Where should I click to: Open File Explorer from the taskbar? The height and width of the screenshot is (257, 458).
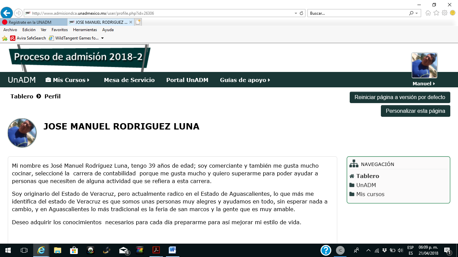[x=58, y=250]
